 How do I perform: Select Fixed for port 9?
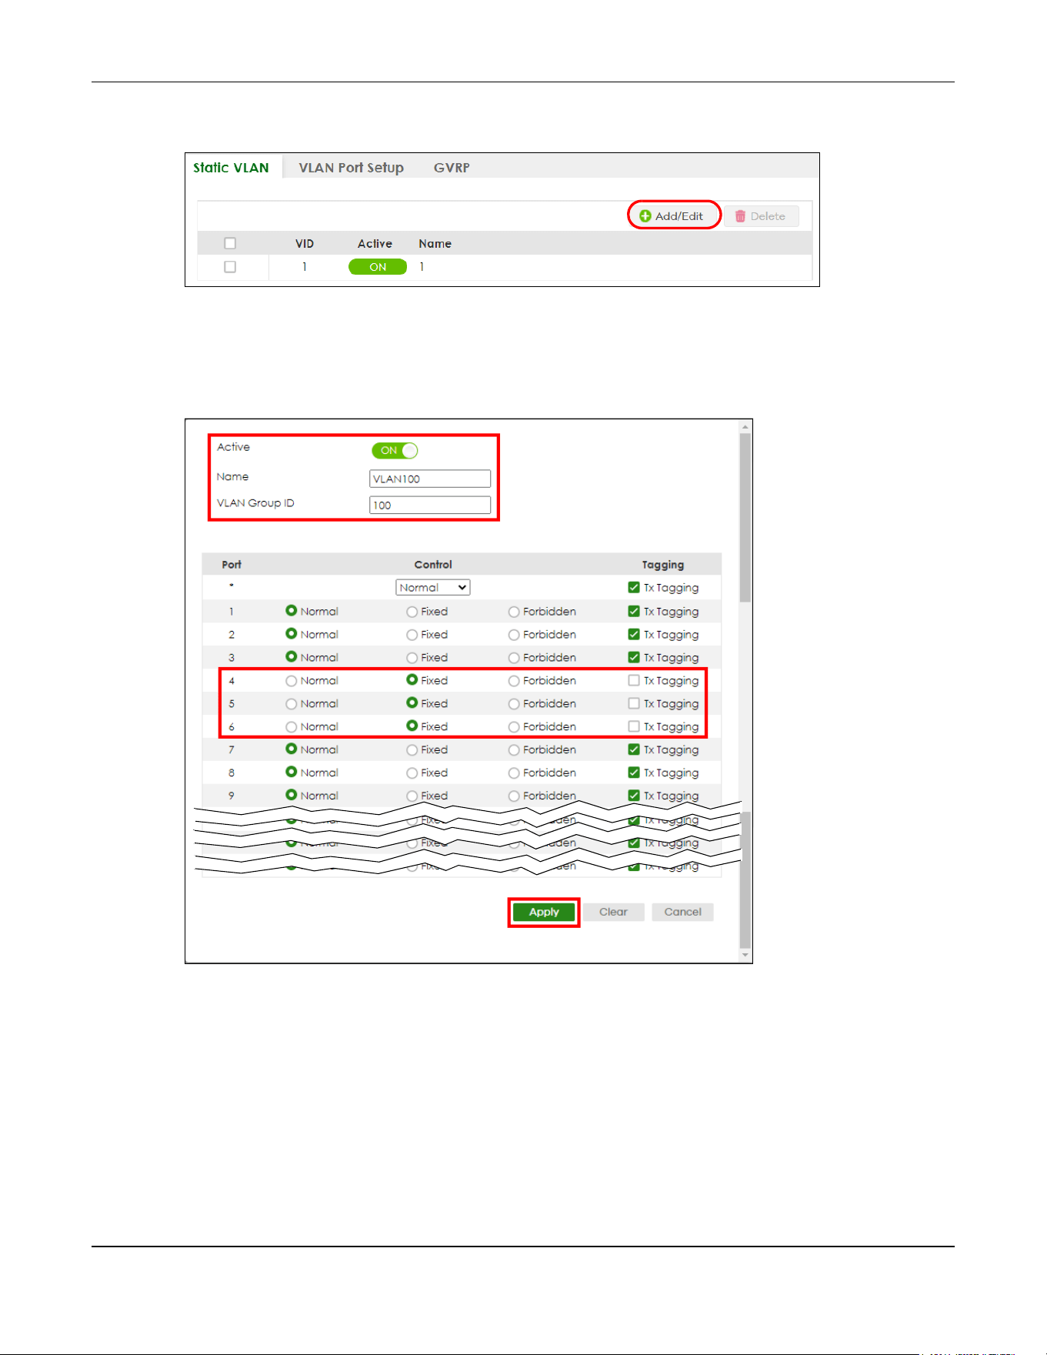pyautogui.click(x=412, y=796)
